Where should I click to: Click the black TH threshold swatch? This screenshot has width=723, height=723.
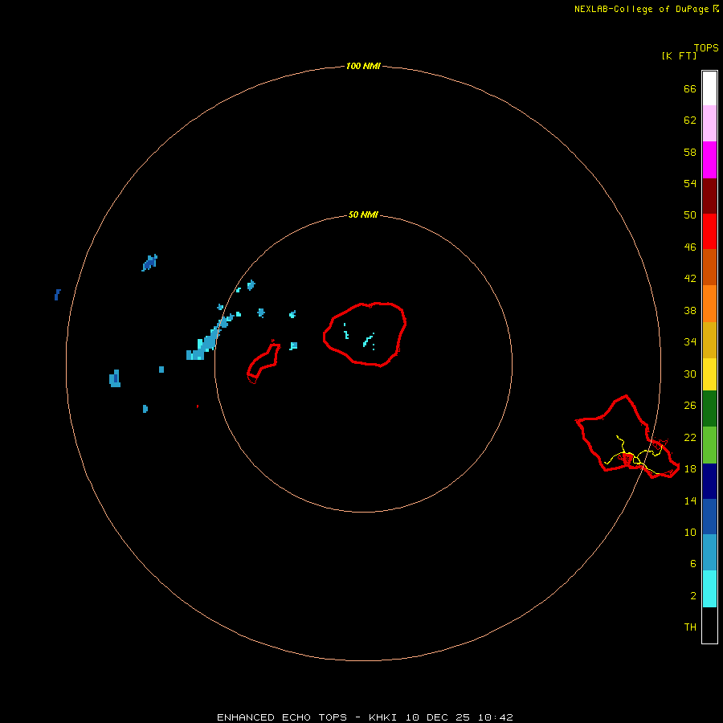click(x=709, y=625)
